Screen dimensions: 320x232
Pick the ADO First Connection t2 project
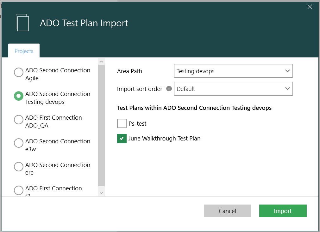pos(18,190)
